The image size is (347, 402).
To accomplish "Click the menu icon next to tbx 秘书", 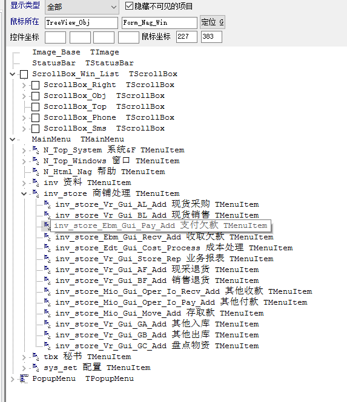I will (x=36, y=357).
